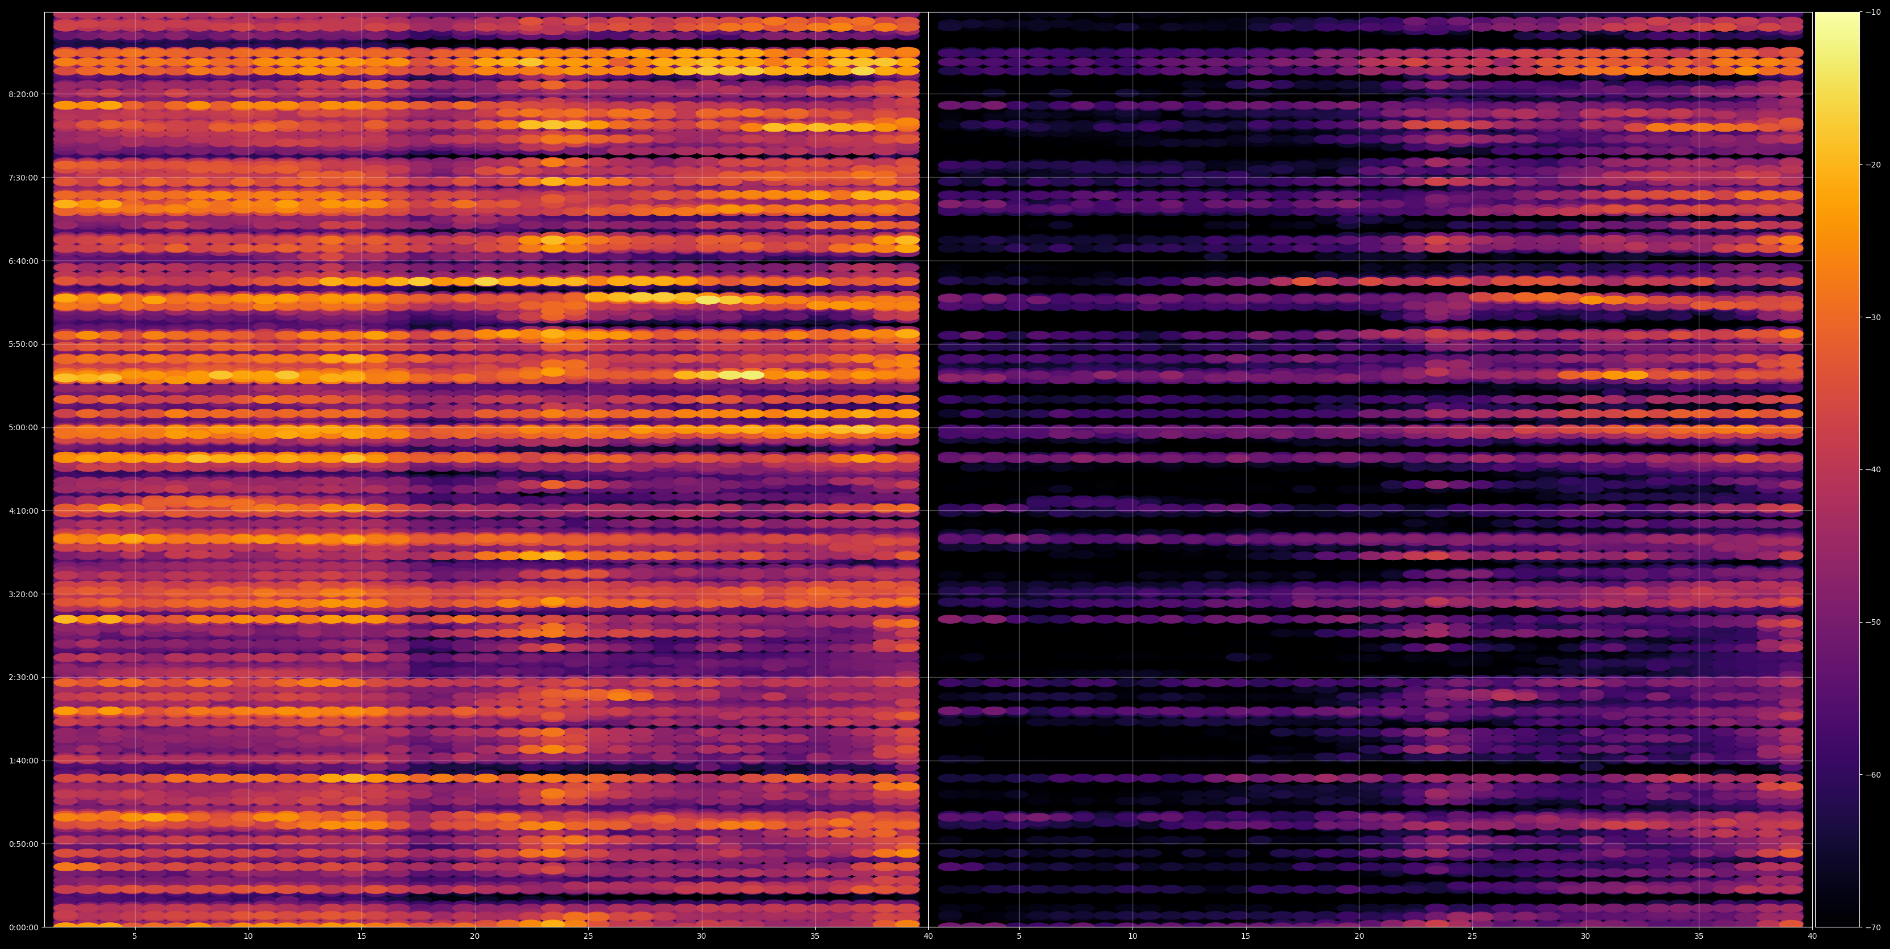This screenshot has height=949, width=1890.
Task: Select x-axis label 10 under left heatmap
Action: [x=248, y=937]
